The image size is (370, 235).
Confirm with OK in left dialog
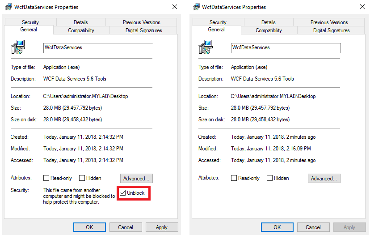(x=89, y=227)
